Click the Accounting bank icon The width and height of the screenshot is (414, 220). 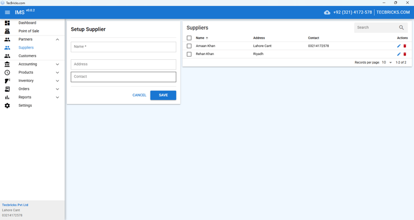8,64
